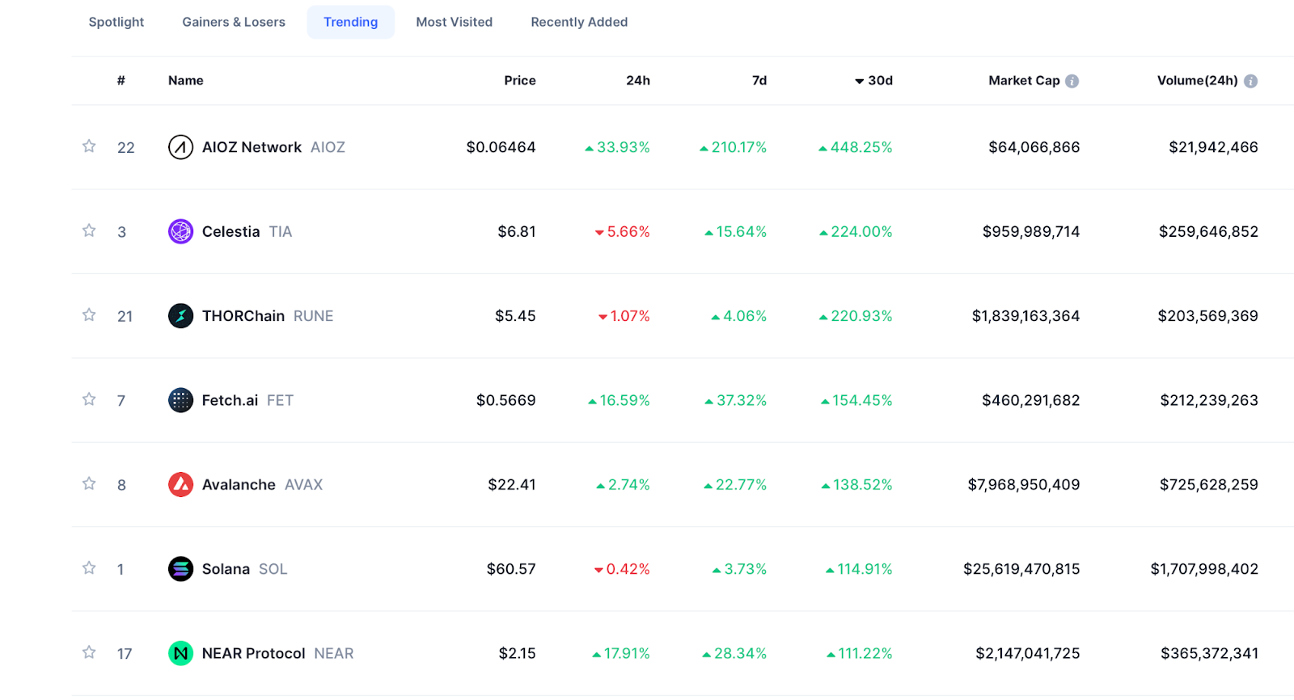
Task: Click Fetch.ai volume $212,239,263
Action: pyautogui.click(x=1209, y=400)
